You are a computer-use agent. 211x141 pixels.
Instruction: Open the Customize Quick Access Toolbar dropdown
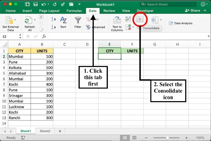[x=79, y=4]
